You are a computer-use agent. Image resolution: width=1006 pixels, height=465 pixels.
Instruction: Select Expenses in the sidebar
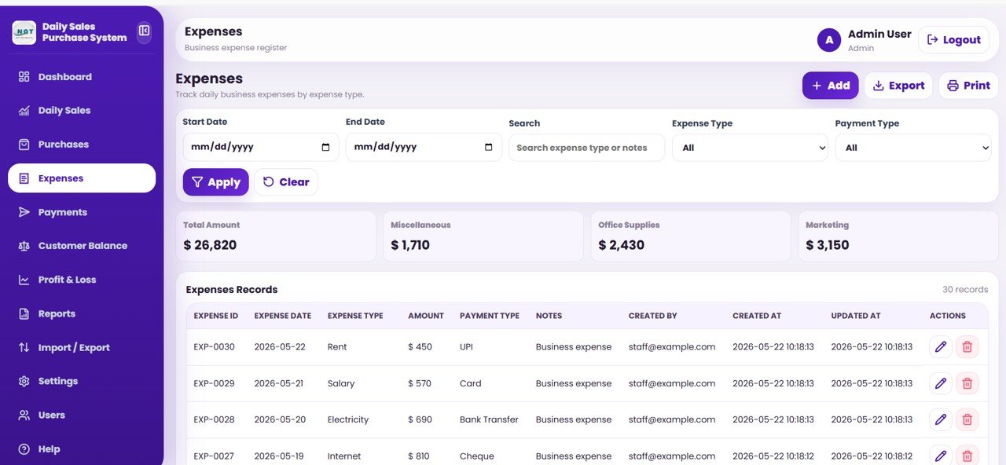[x=82, y=178]
